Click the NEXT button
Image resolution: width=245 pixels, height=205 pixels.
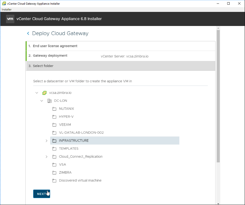[42, 194]
